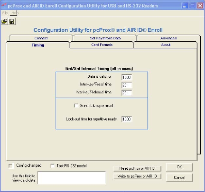205x192 pixels.
Task: Click 'Use this field to view card data' label
Action: click(23, 178)
